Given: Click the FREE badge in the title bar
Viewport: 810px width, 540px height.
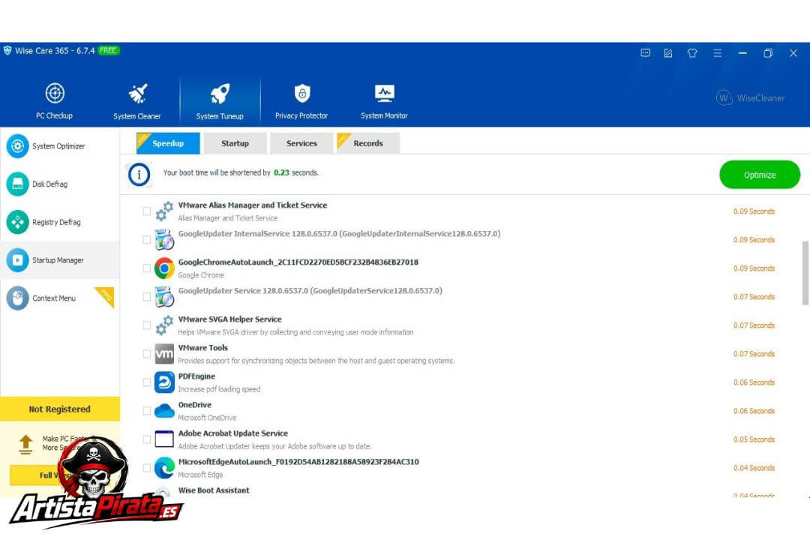Looking at the screenshot, I should click(108, 51).
